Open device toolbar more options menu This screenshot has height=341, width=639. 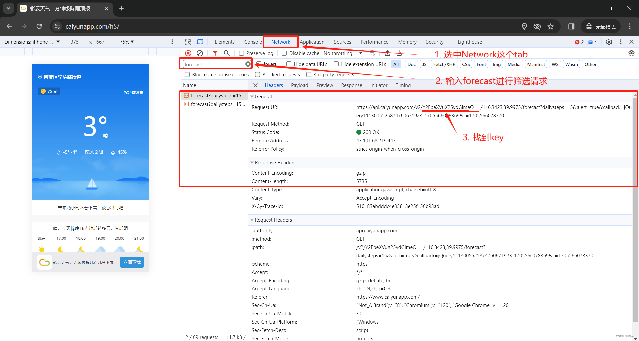[172, 42]
